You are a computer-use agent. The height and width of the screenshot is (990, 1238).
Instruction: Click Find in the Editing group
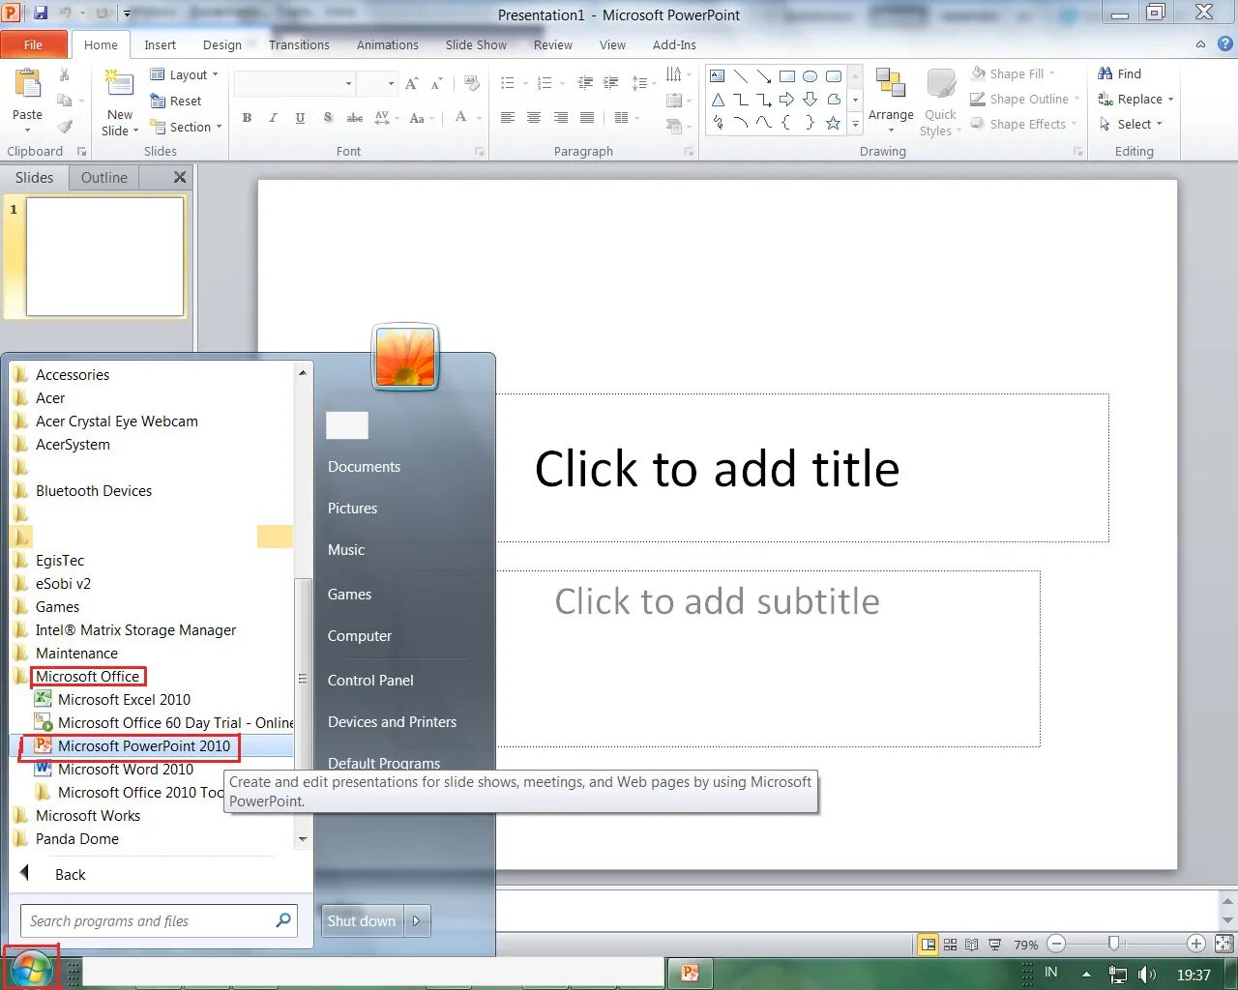(x=1120, y=73)
